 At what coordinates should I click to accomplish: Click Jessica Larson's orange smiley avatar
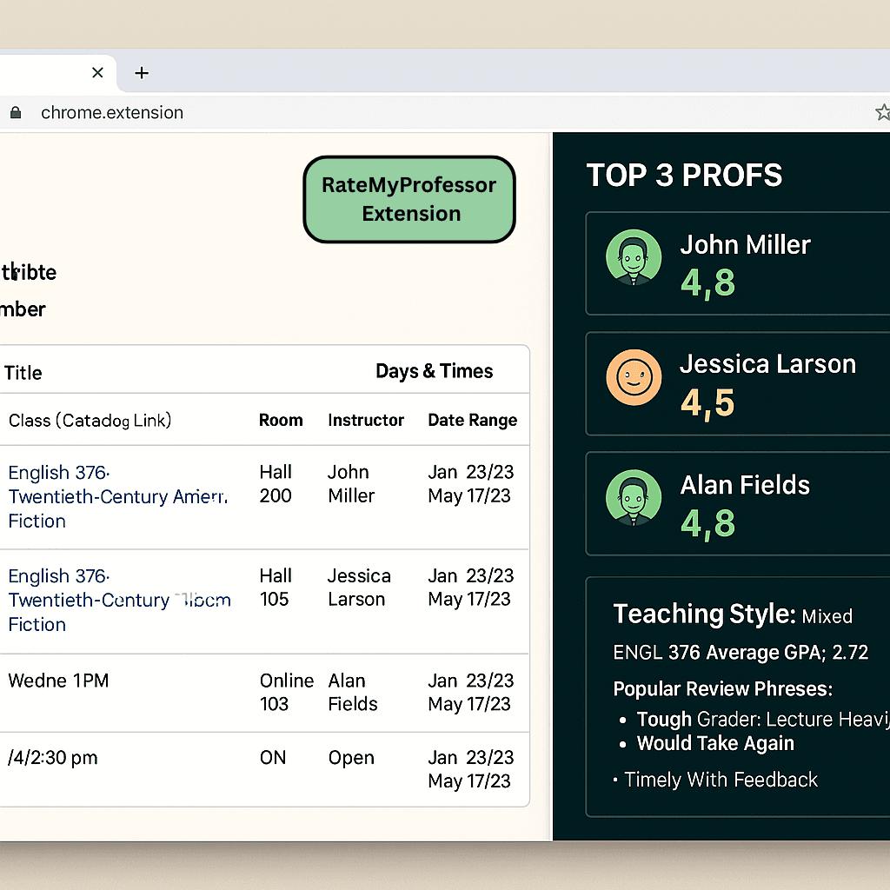tap(633, 378)
